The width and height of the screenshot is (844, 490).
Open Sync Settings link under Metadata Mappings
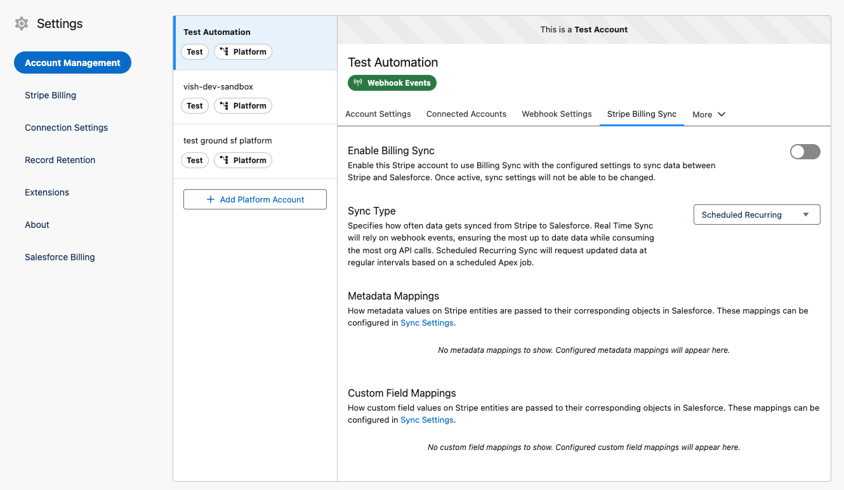point(426,323)
